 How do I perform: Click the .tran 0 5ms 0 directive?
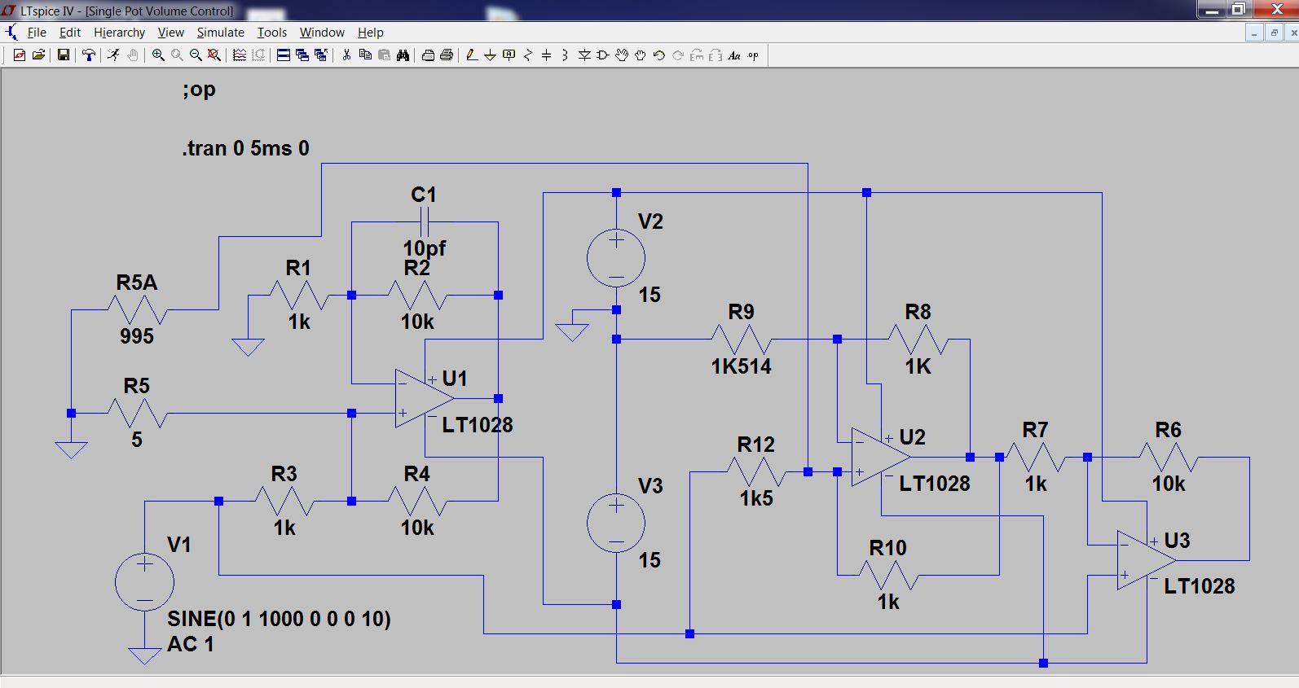click(245, 148)
